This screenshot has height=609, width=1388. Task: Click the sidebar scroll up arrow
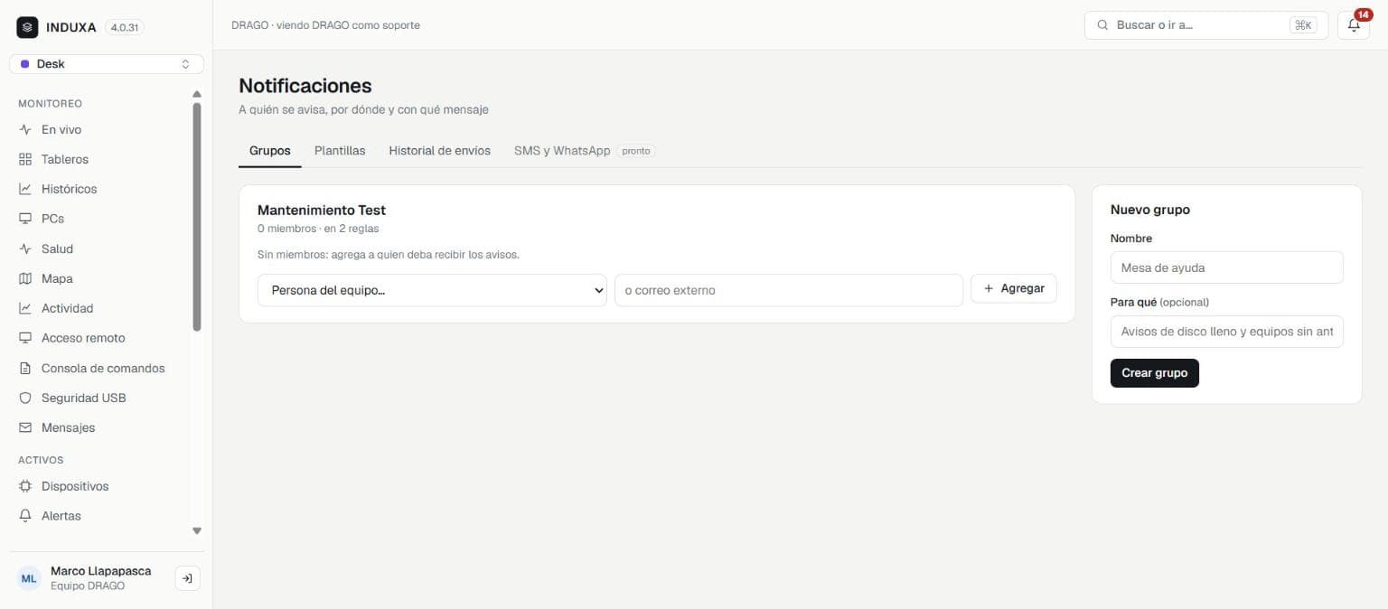tap(197, 94)
